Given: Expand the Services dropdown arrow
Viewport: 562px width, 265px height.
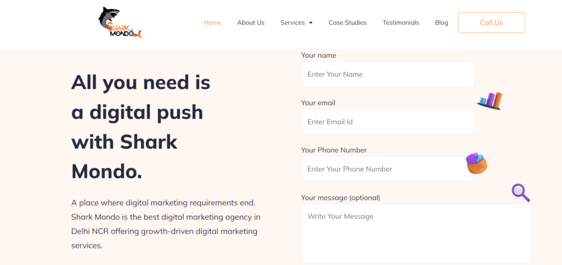Looking at the screenshot, I should tap(311, 23).
